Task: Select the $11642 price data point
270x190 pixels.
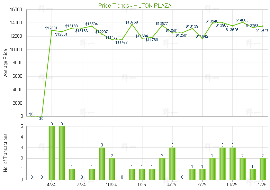Action: point(202,38)
